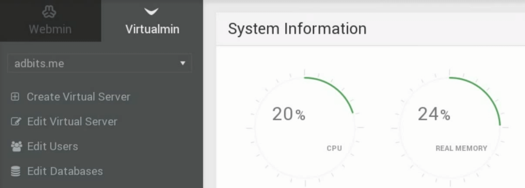
Task: Select the Virtualmin tab label
Action: [152, 29]
